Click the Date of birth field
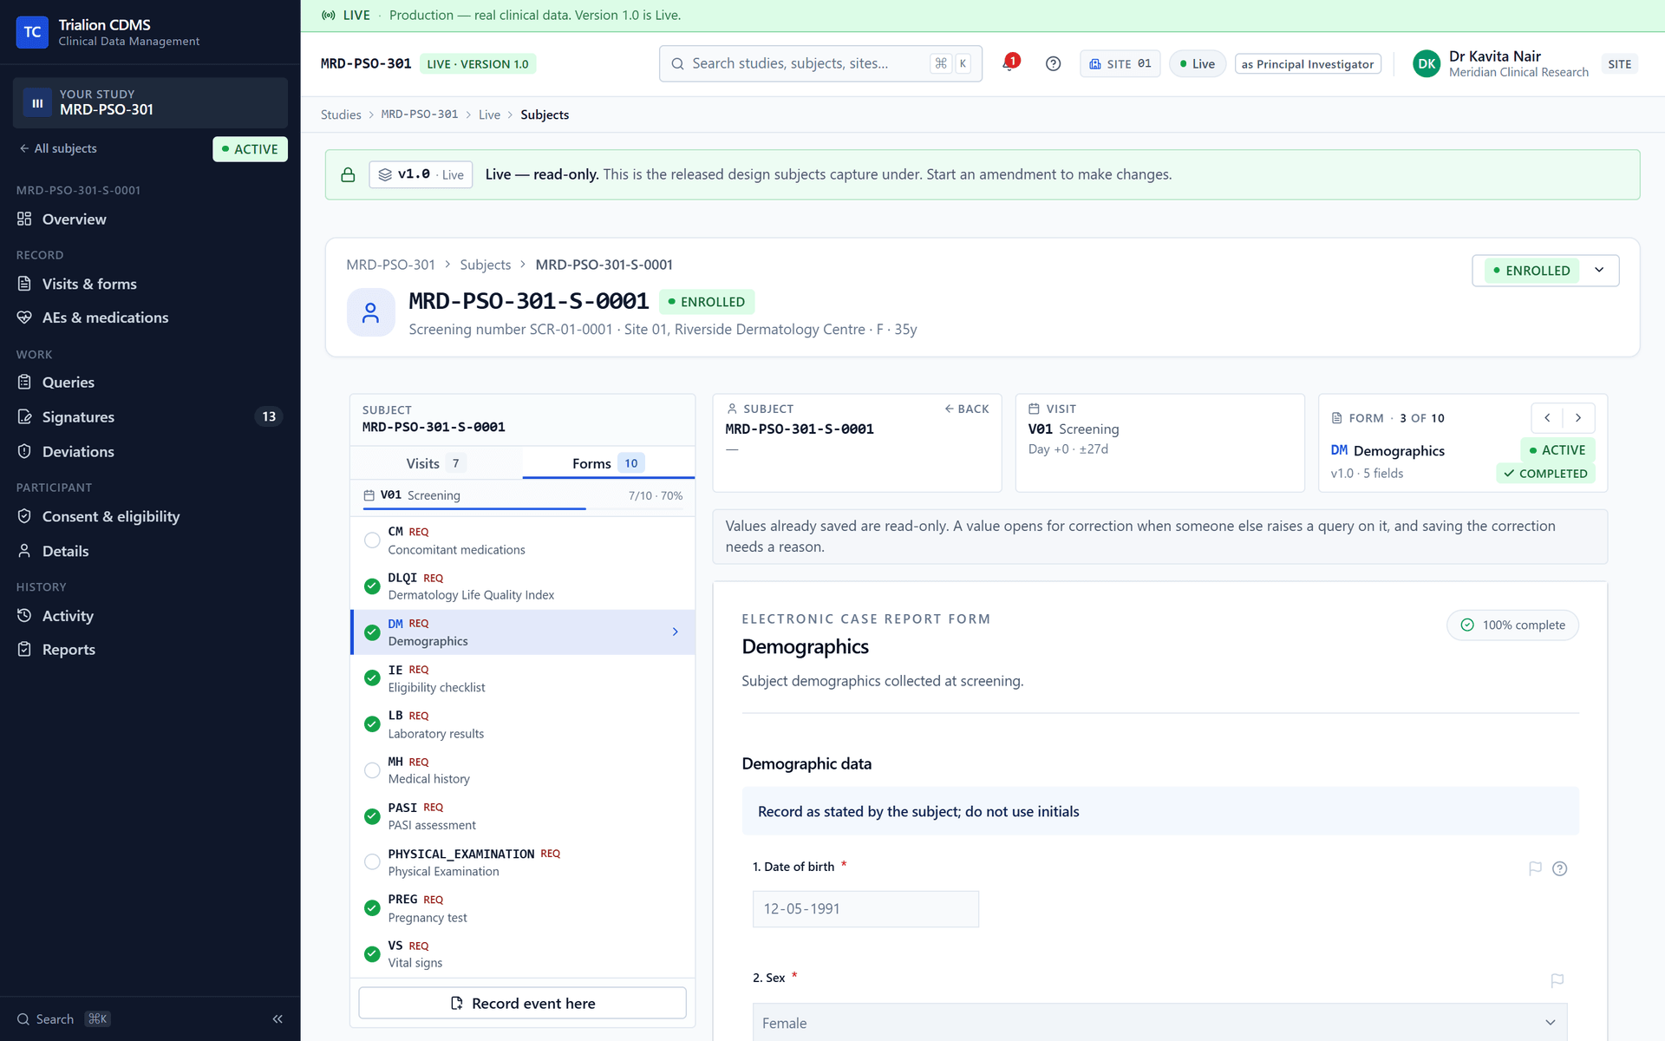Screen dimensions: 1665x1041 [x=865, y=909]
